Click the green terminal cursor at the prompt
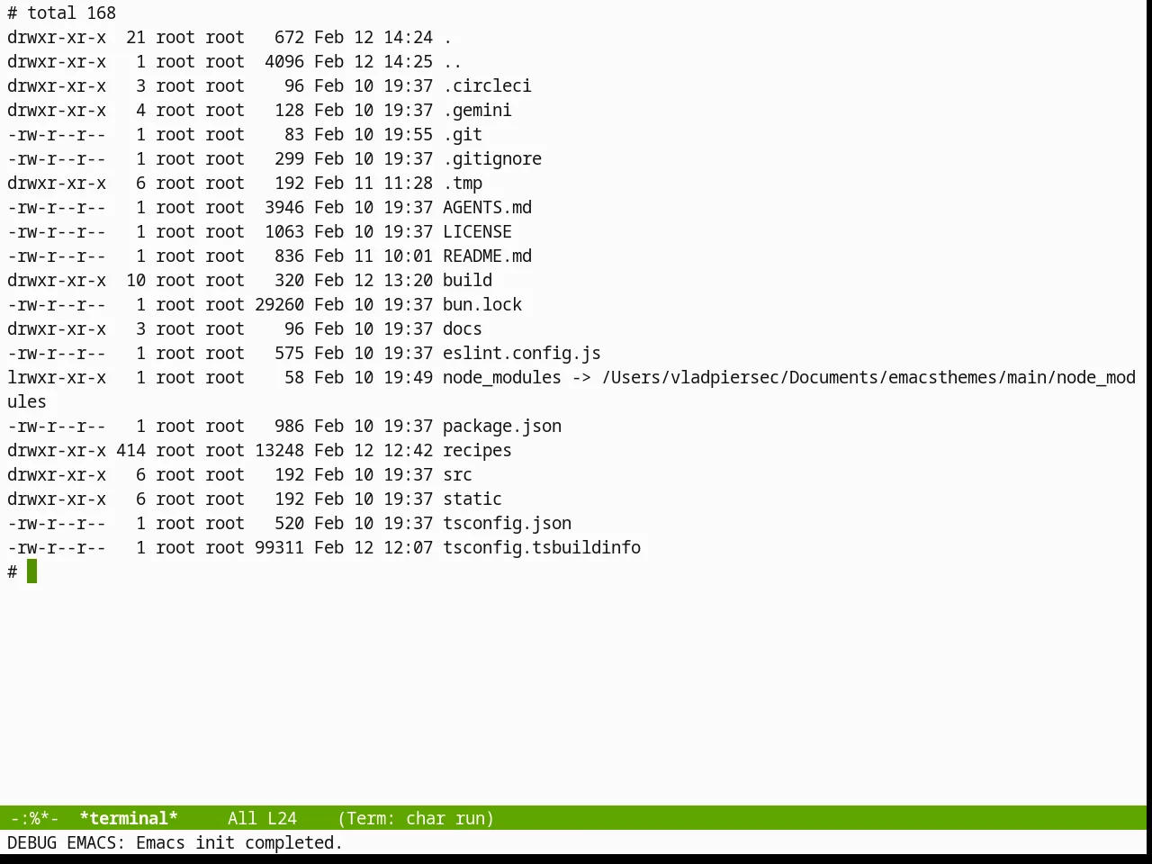 click(x=32, y=571)
